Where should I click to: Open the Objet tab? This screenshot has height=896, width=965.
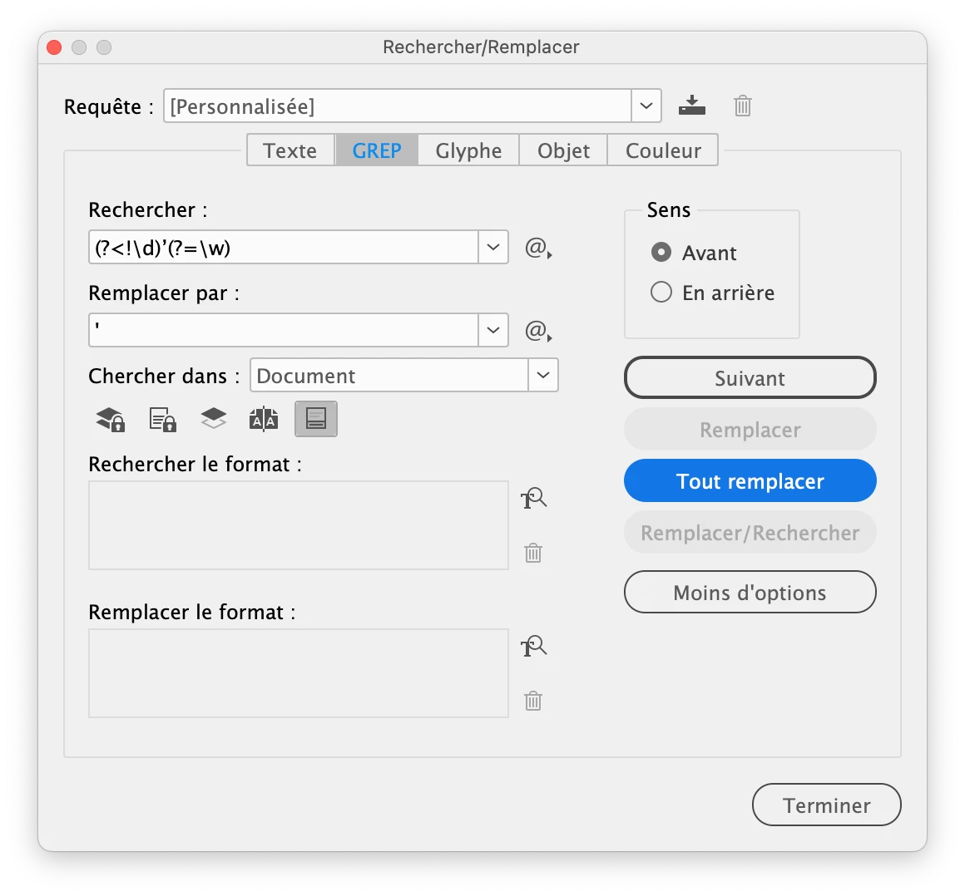coord(563,150)
